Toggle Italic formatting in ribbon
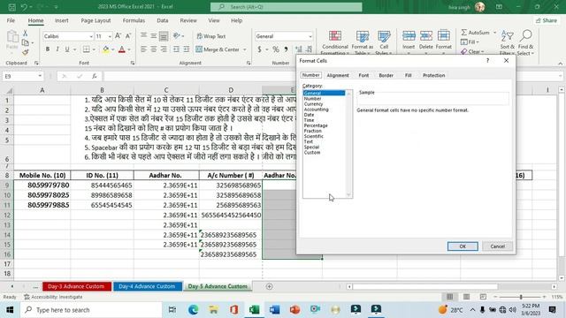Viewport: 566px width, 318px height. click(x=57, y=49)
